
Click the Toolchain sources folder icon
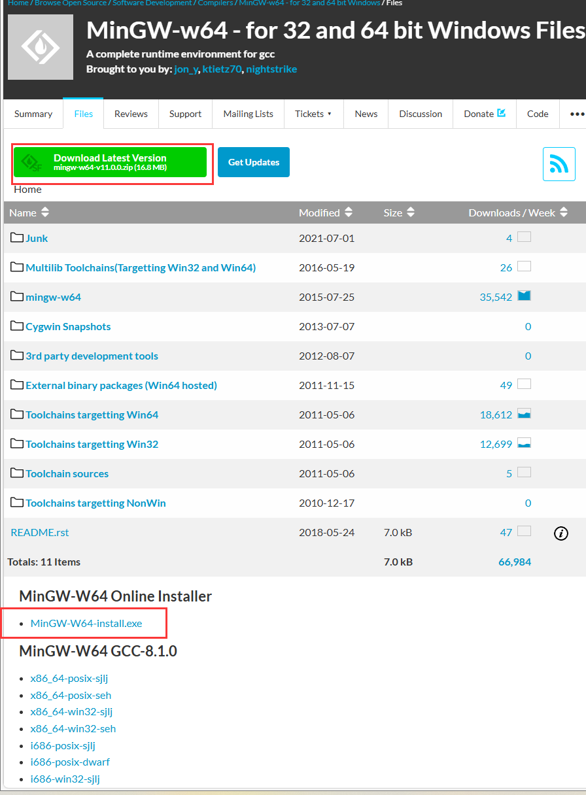click(17, 473)
